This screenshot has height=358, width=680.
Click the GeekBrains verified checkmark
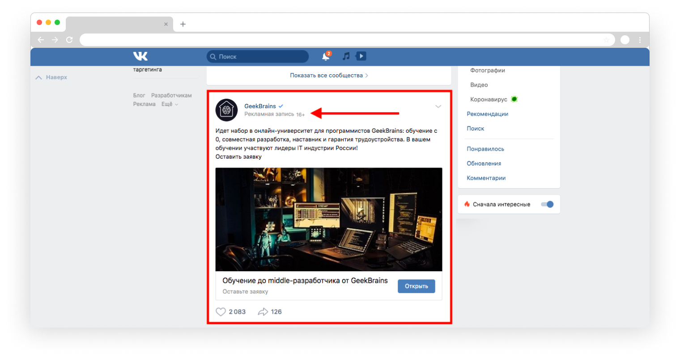point(281,106)
